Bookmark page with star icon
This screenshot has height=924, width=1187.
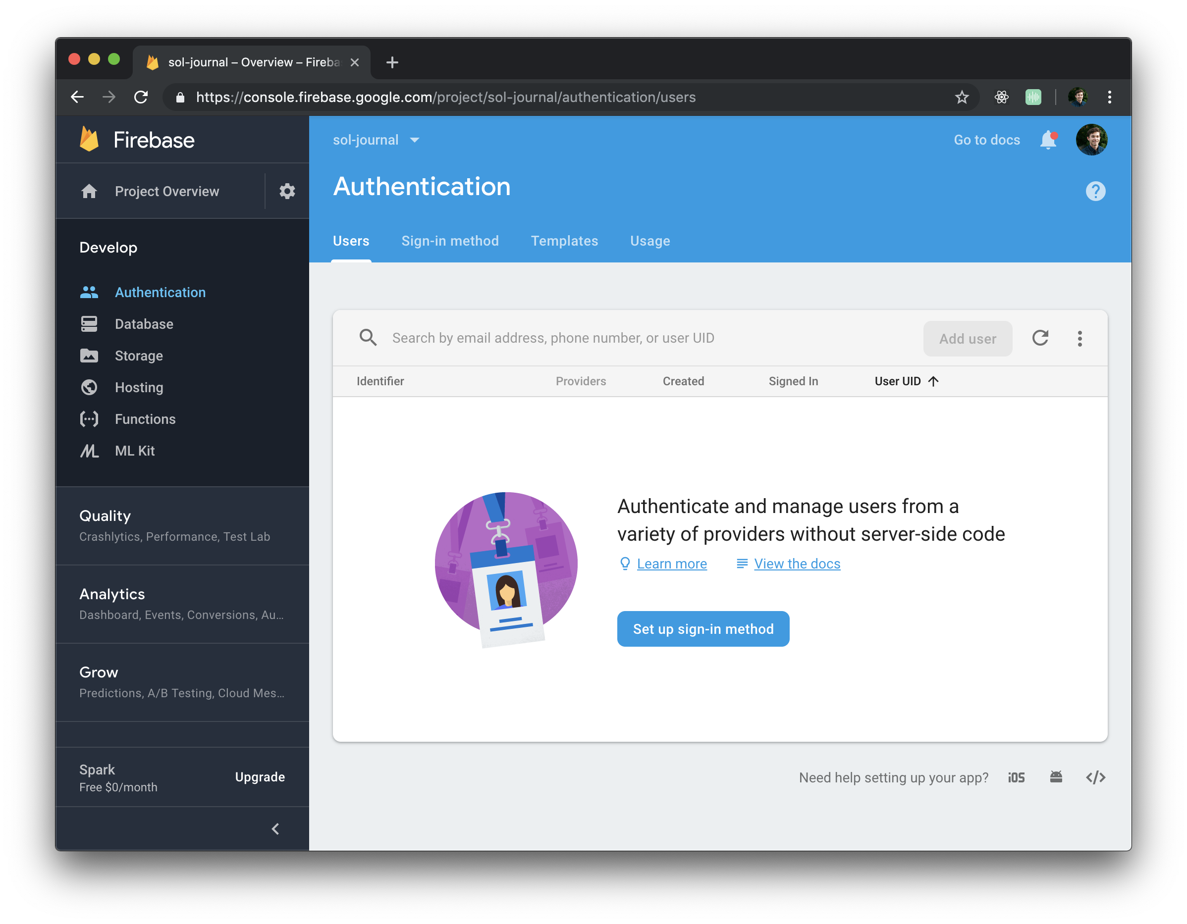962,97
